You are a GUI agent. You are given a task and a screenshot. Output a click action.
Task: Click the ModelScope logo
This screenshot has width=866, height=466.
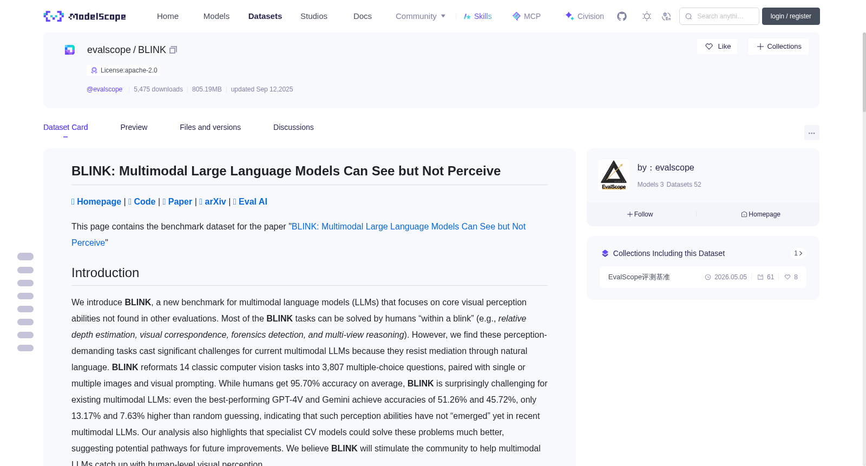[84, 16]
